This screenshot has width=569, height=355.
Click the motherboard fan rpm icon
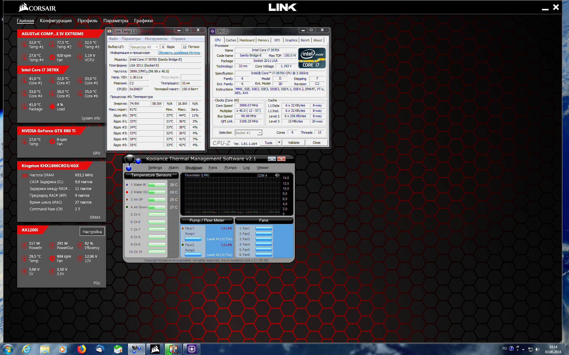pos(52,58)
